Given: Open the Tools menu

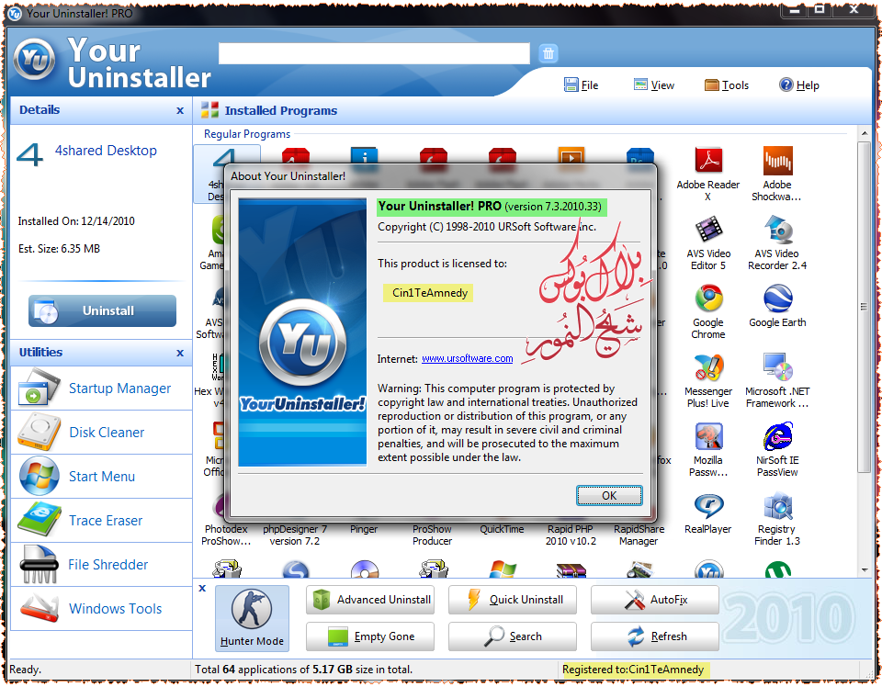Looking at the screenshot, I should pos(726,84).
